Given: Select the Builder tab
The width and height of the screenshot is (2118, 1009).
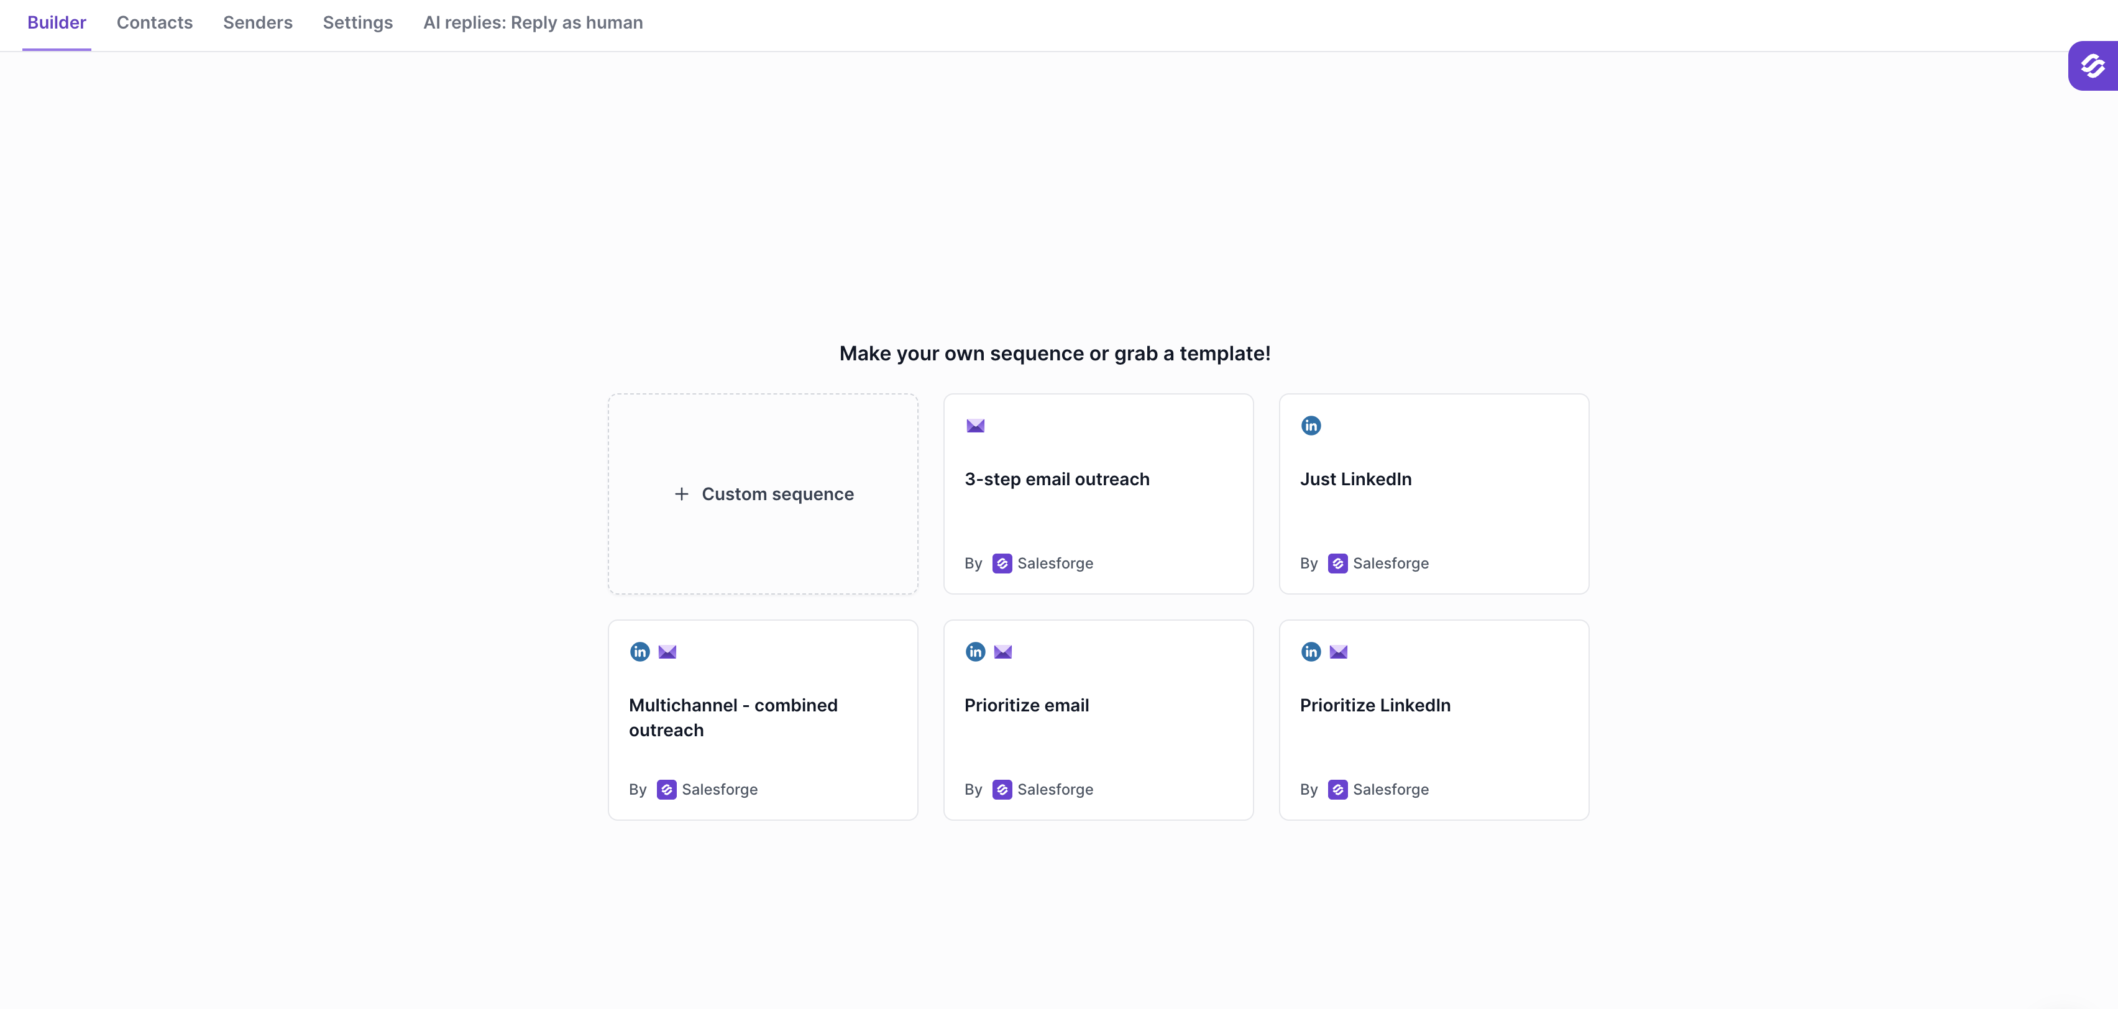Looking at the screenshot, I should [57, 23].
